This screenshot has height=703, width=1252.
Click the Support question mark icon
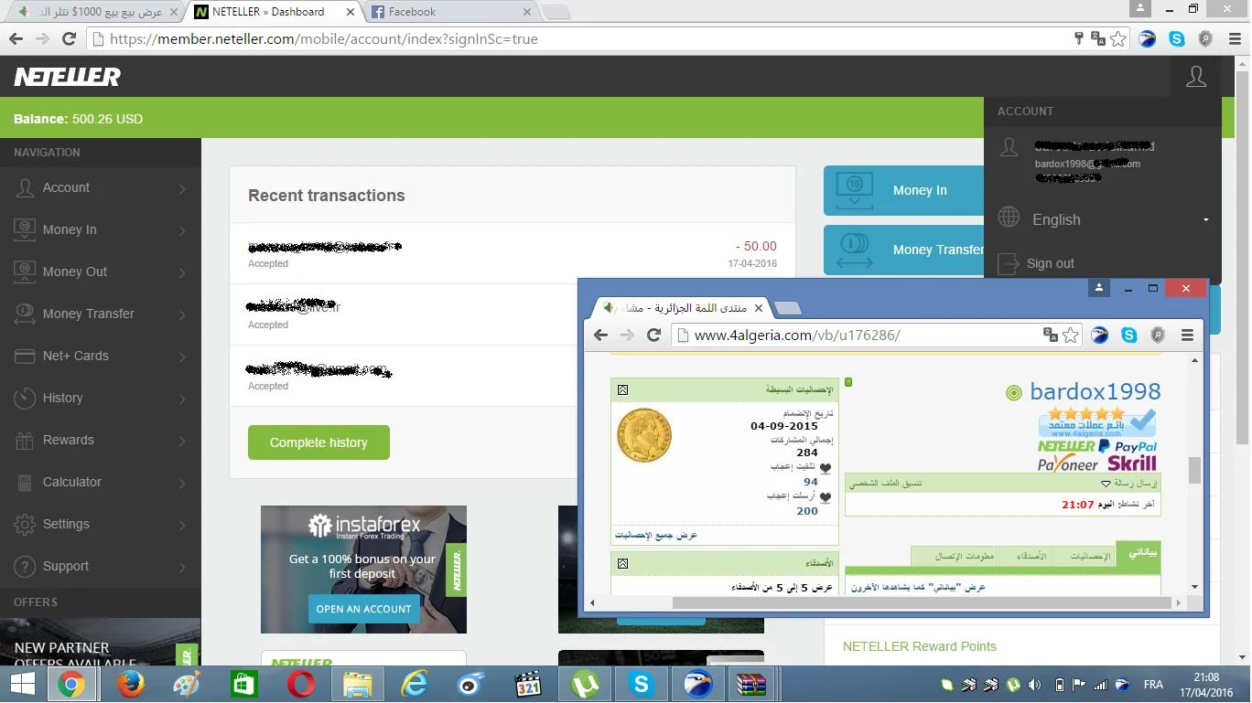pos(25,567)
